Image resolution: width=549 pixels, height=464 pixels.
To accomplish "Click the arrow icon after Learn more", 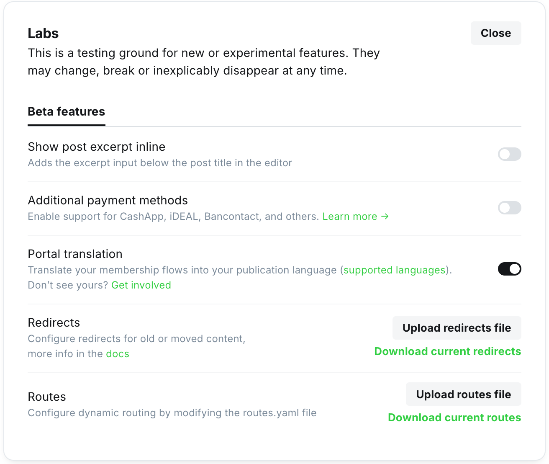I will pyautogui.click(x=385, y=217).
